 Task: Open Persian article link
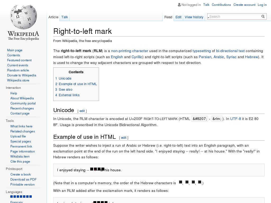tap(205, 57)
